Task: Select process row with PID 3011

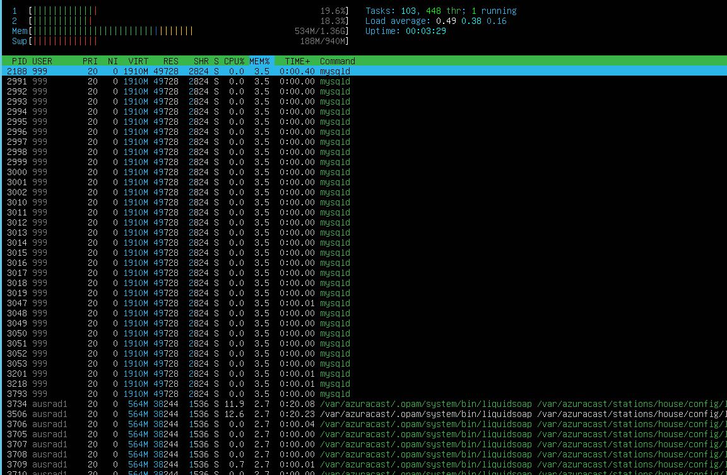Action: (363, 212)
